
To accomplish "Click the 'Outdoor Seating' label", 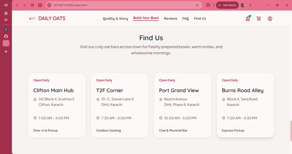I will coord(108,130).
